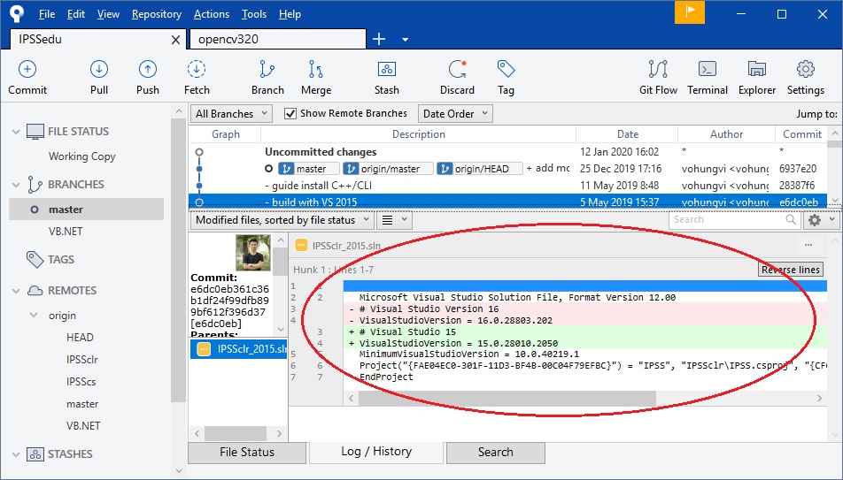Image resolution: width=843 pixels, height=480 pixels.
Task: Select the guide install C++/CLI commit
Action: pos(508,186)
